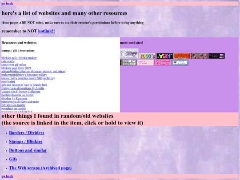This screenshot has width=240, height=180.
Task: Open the hotlink!! link
Action: 46,31
